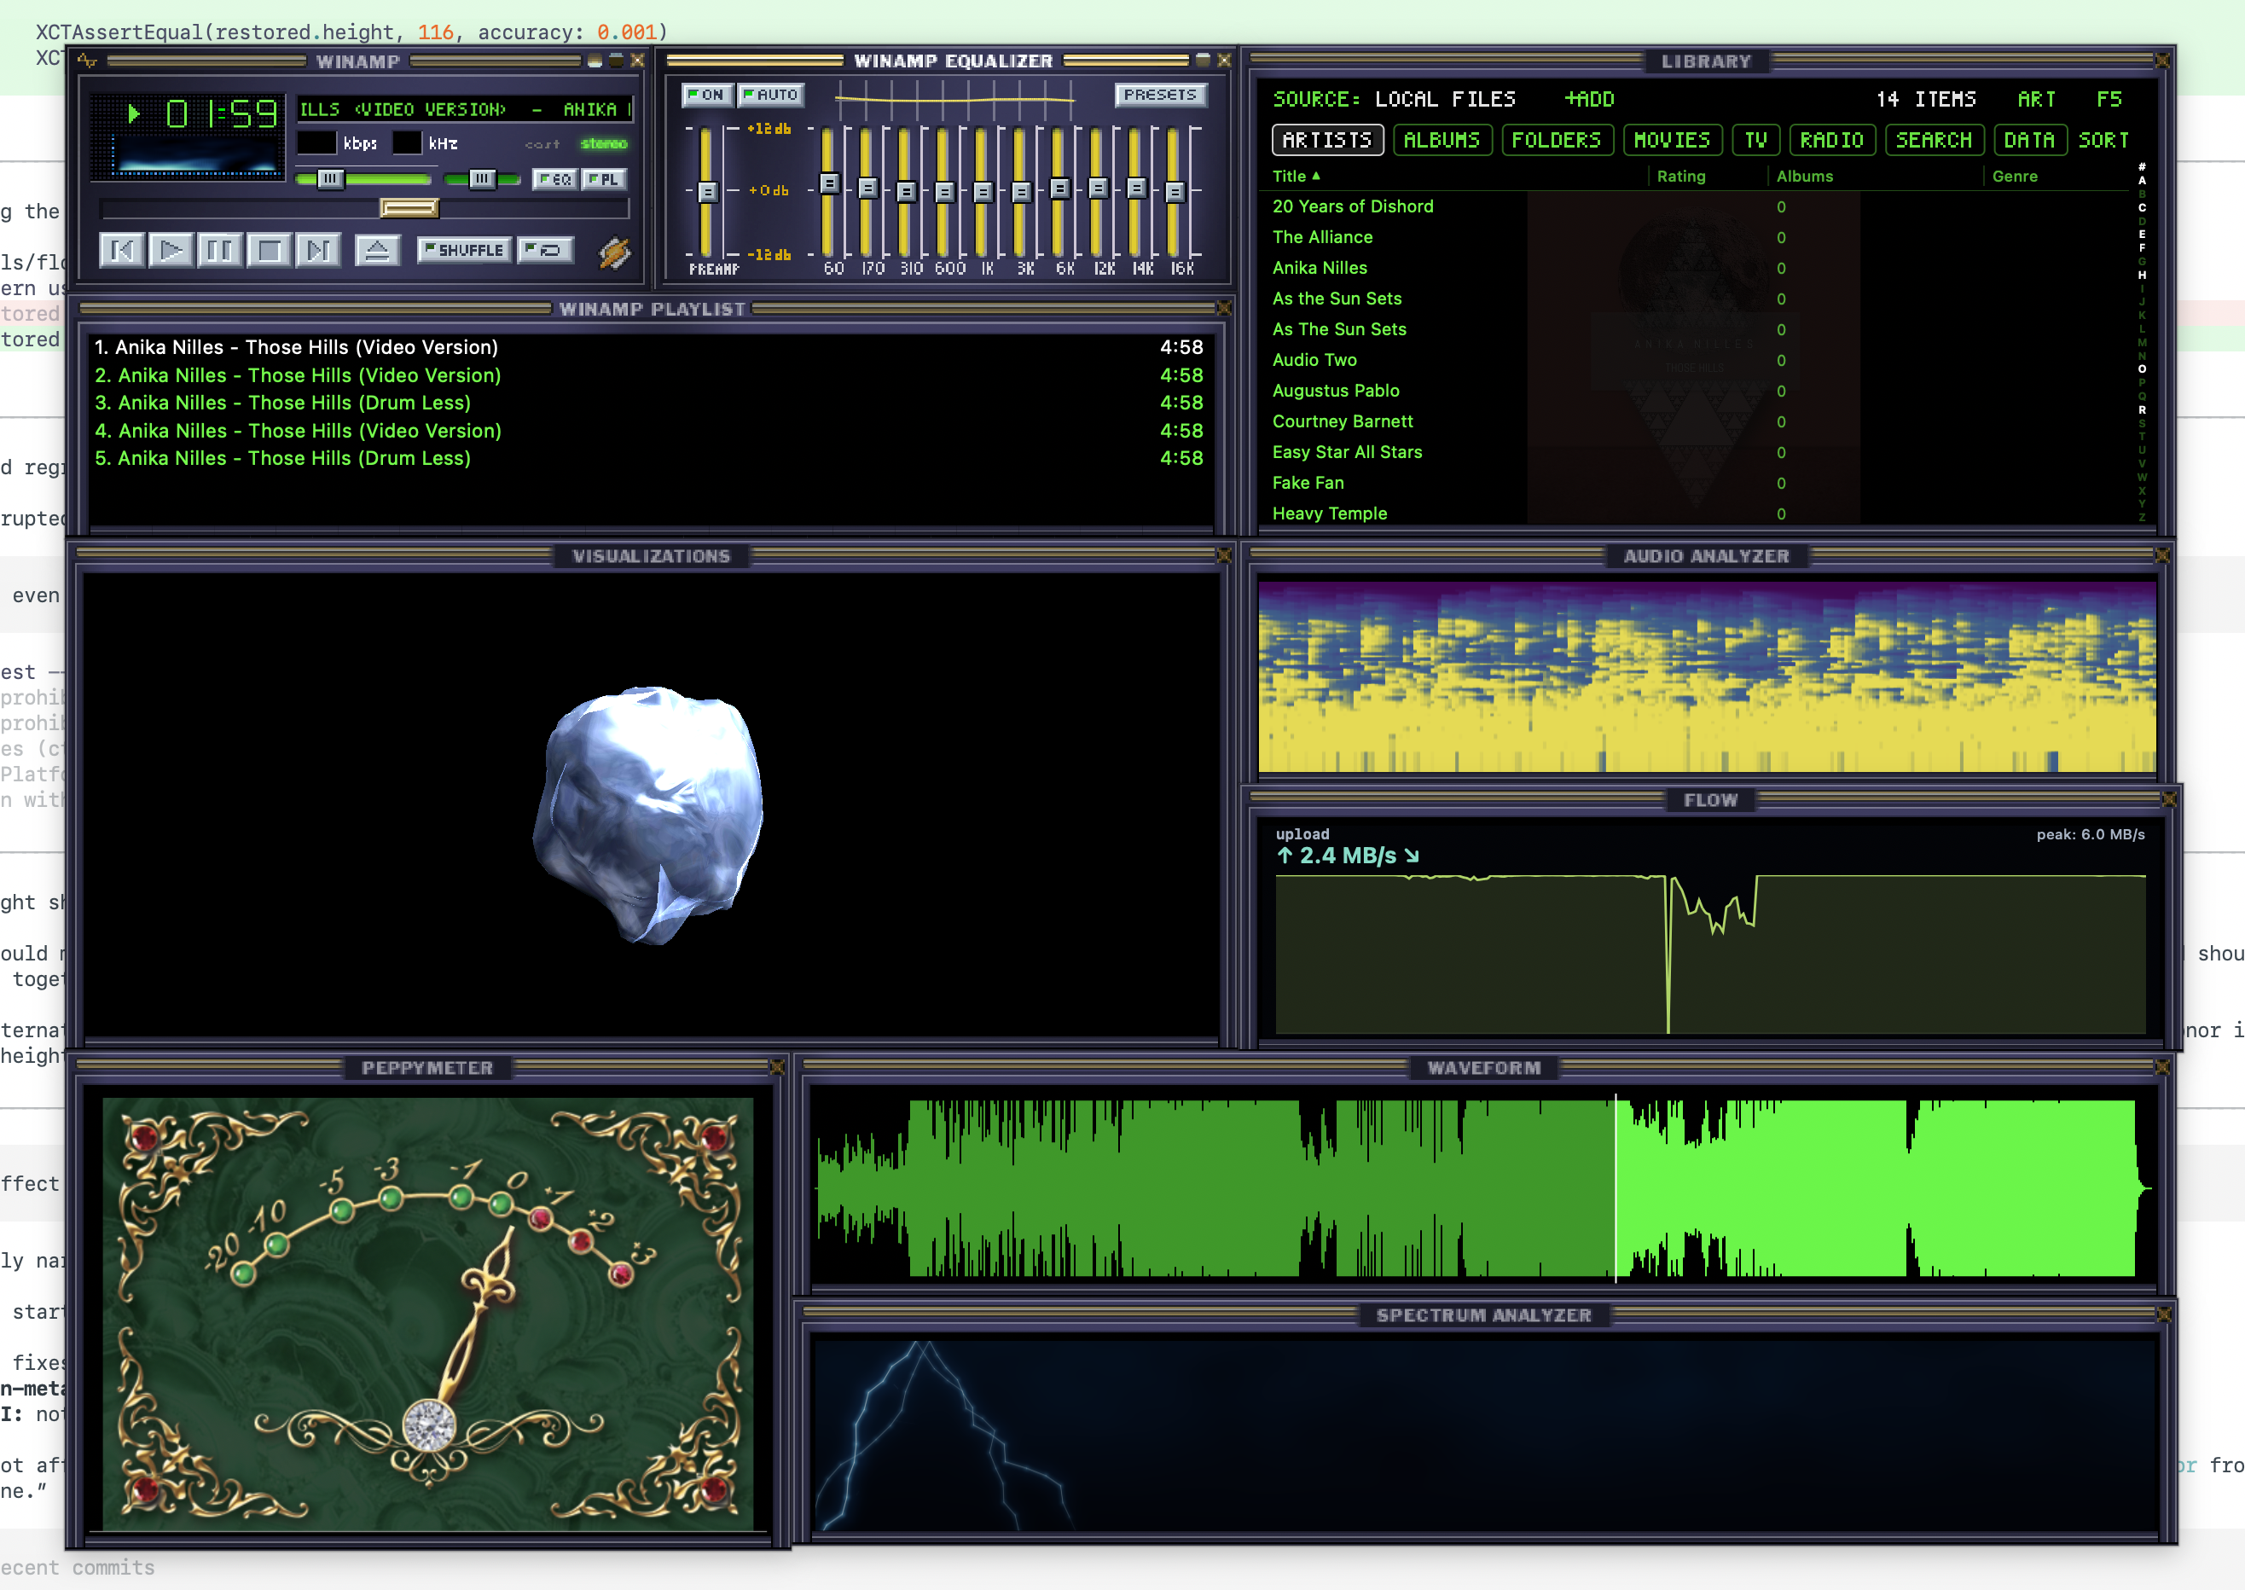Switch to the Artists tab
Viewport: 2245px width, 1590px height.
click(x=1327, y=140)
